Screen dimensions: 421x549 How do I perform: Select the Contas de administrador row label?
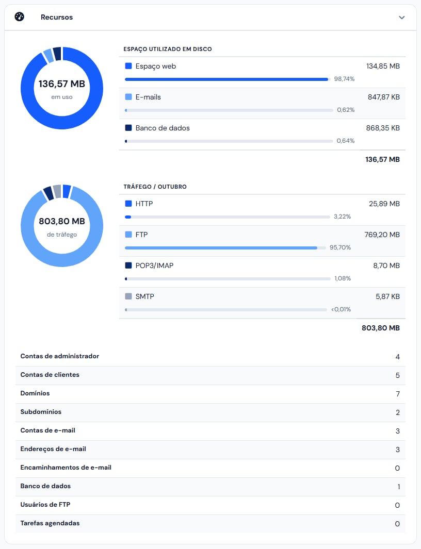click(60, 356)
